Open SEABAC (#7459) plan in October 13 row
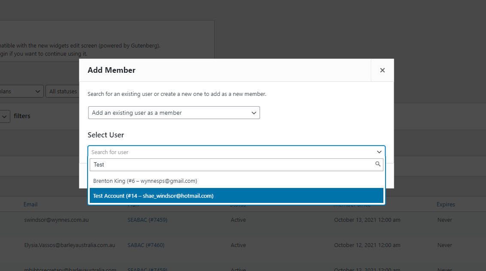The image size is (486, 271). click(147, 220)
